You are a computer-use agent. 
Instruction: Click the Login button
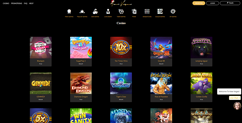click(212, 3)
